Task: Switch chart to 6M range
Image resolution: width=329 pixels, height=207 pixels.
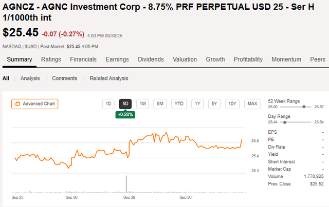Action: tap(160, 104)
